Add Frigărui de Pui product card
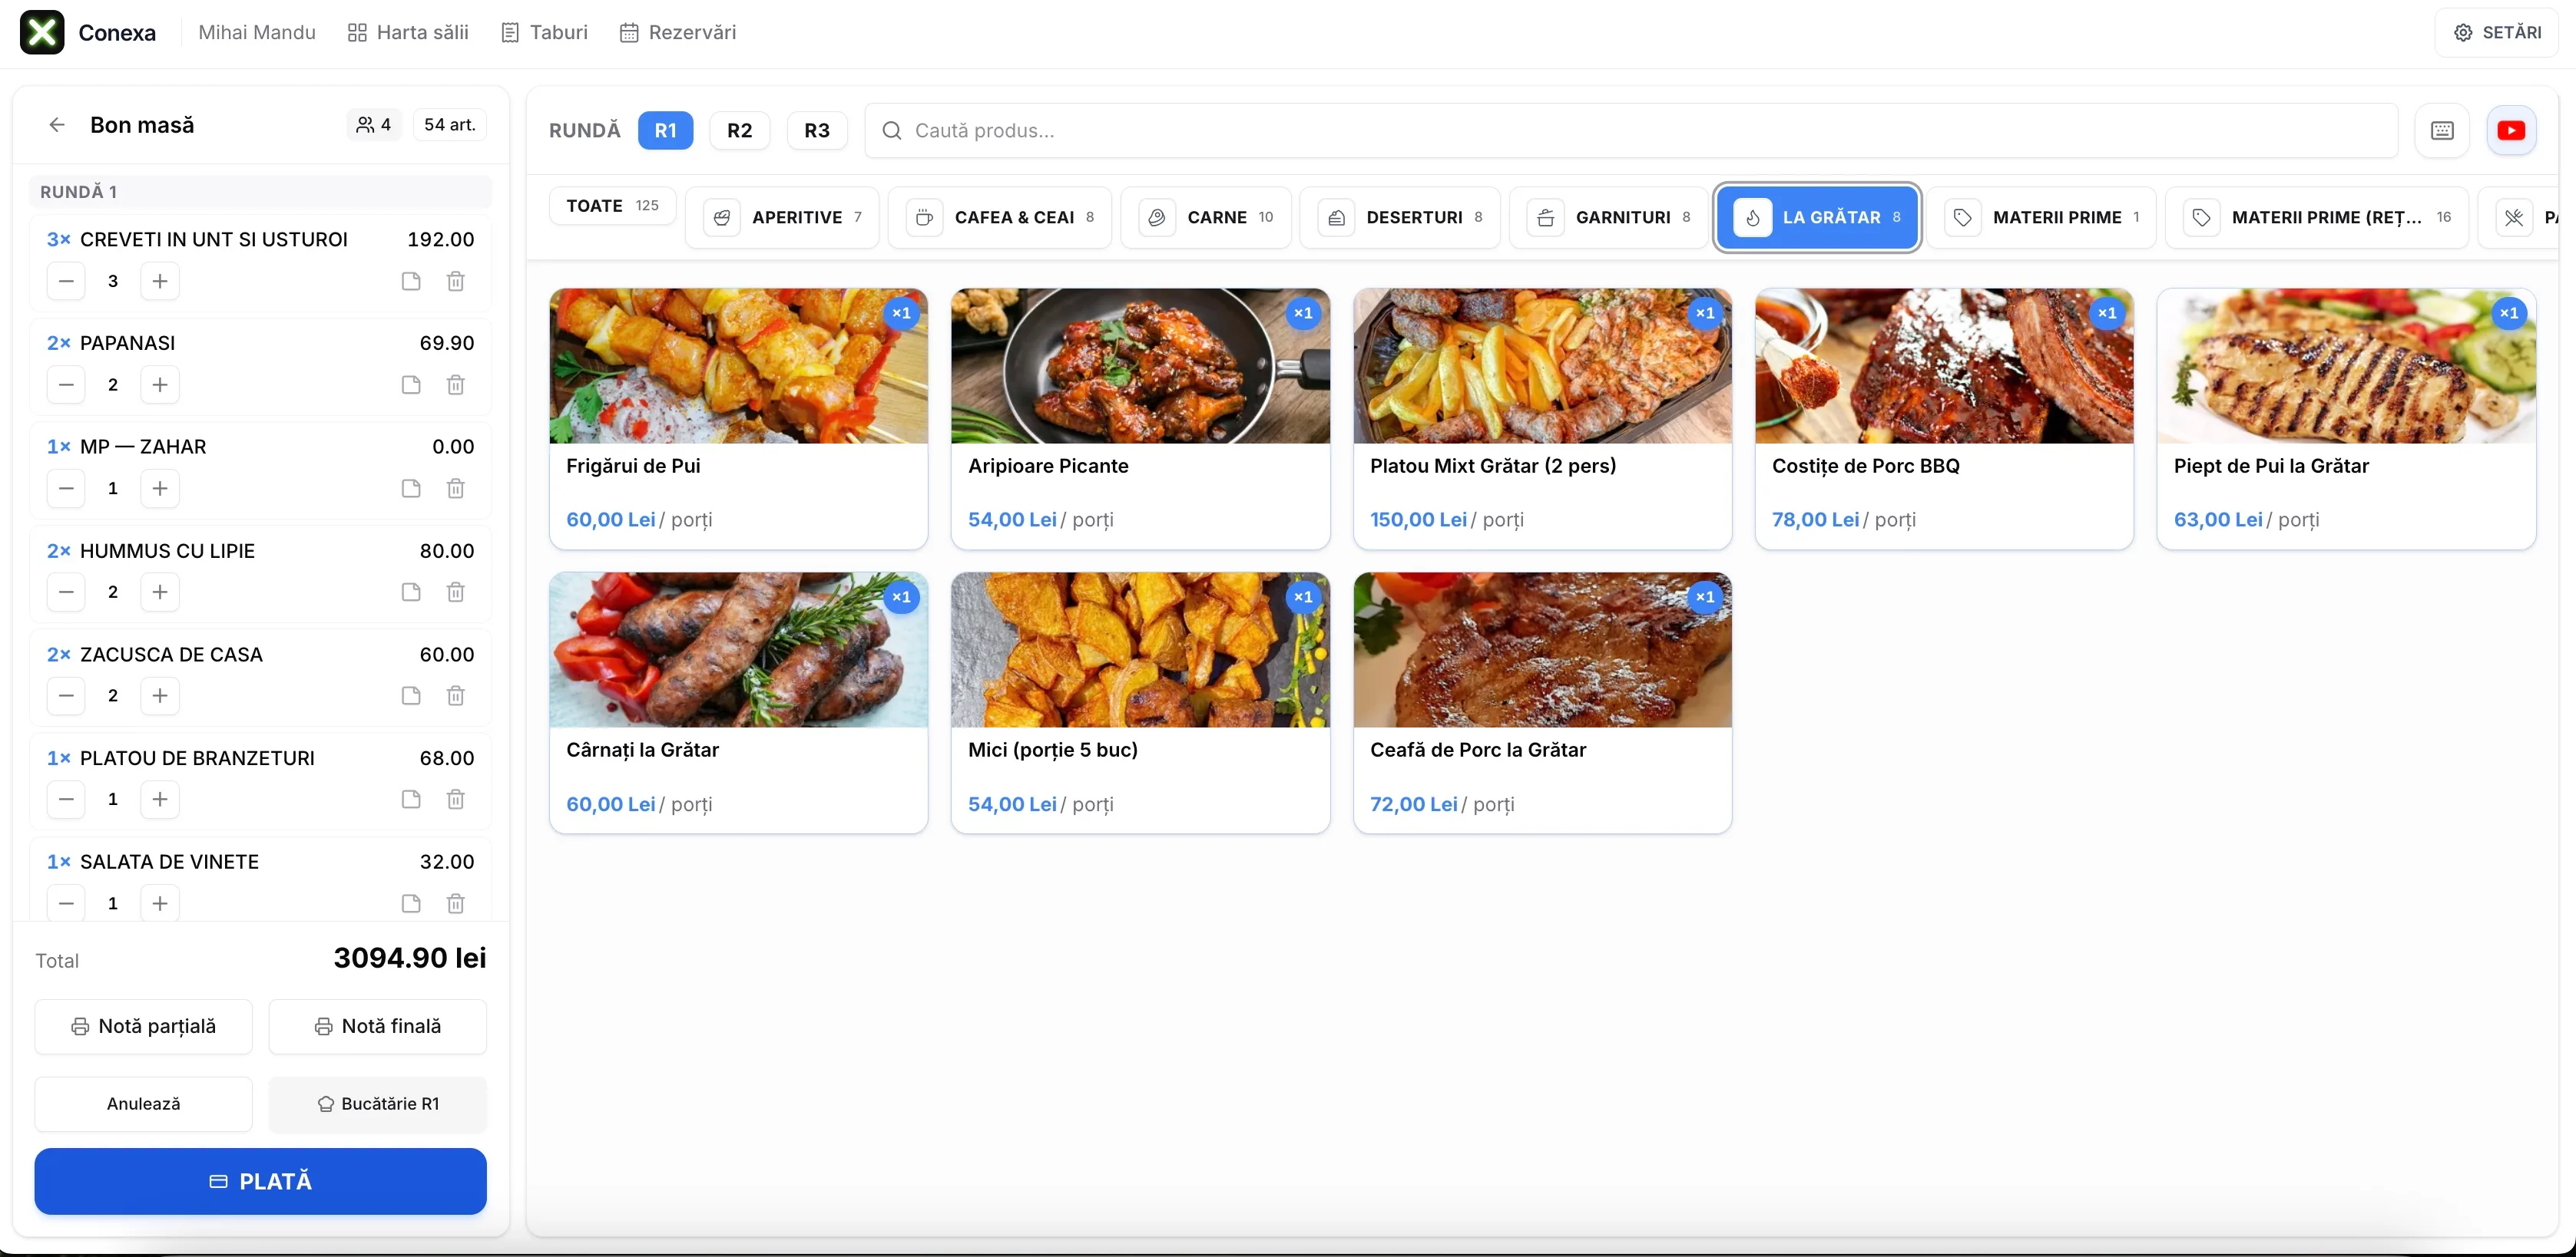Viewport: 2576px width, 1257px height. pos(739,419)
